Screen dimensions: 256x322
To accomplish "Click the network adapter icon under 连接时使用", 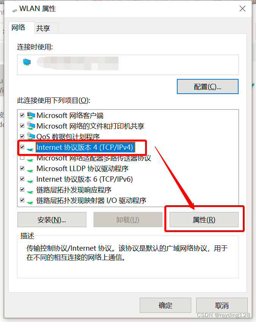I will coord(27,62).
